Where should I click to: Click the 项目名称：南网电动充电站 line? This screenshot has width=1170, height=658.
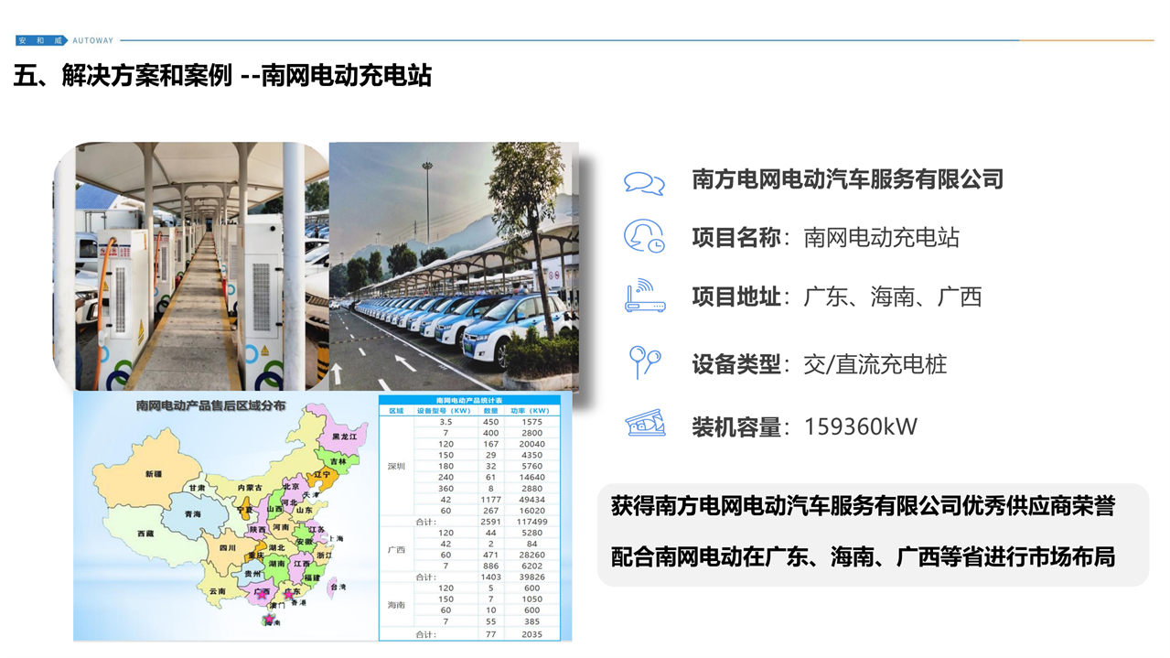(x=826, y=238)
